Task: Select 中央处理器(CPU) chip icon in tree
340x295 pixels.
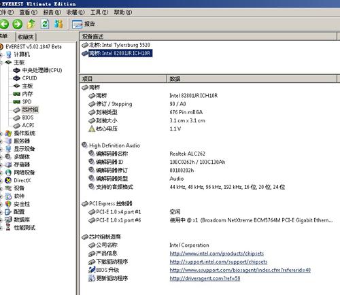Action: coord(16,70)
